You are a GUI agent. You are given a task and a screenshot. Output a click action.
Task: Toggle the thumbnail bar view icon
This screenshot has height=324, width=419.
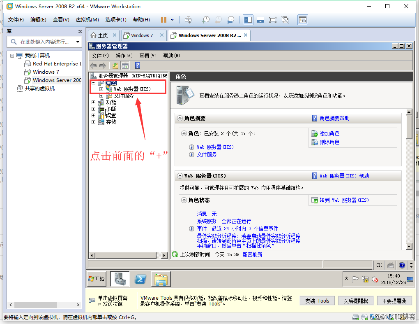tap(260, 19)
